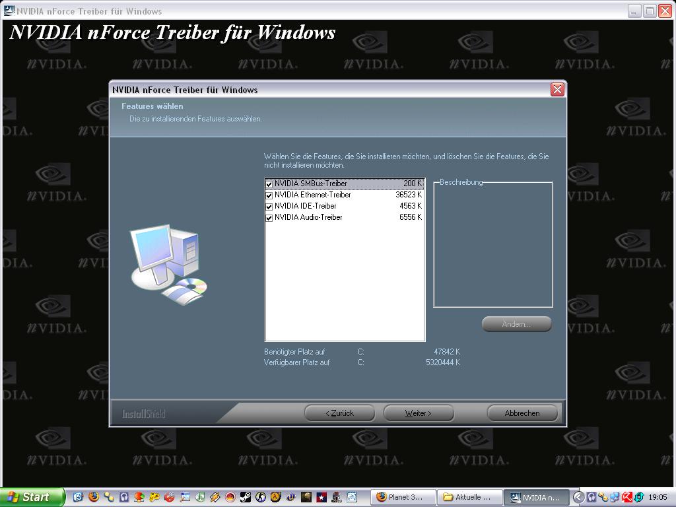Open the teal hexagon tray icon

(639, 497)
